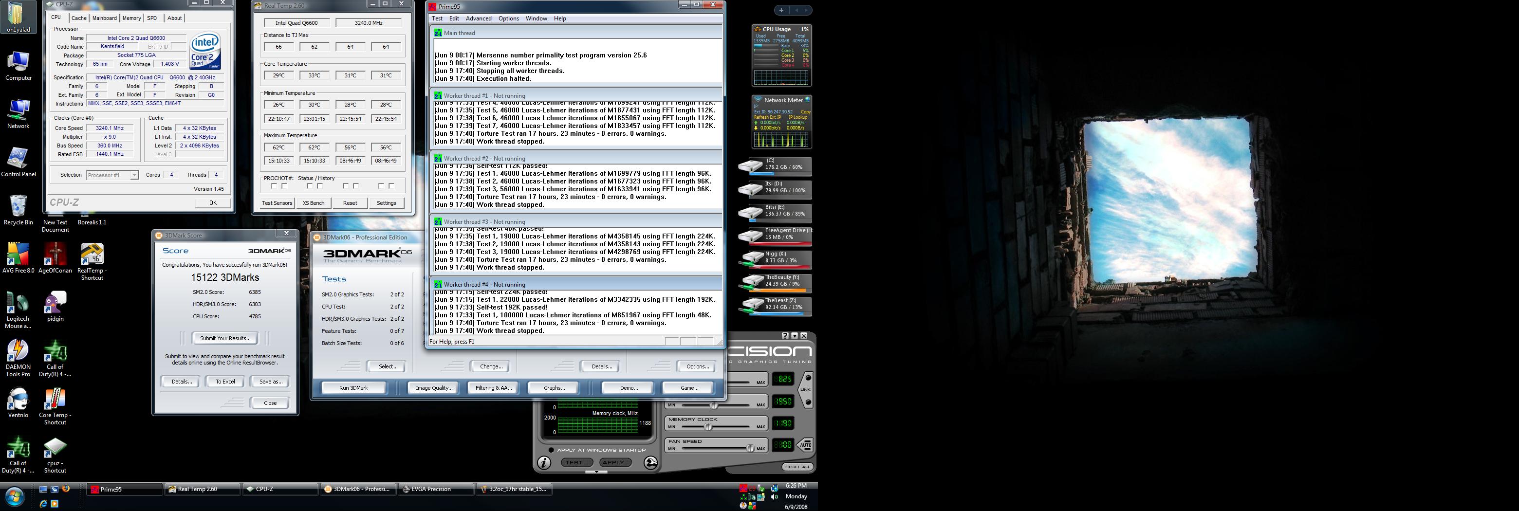Enable Apply at Windows Startup option
1519x511 pixels.
click(551, 450)
